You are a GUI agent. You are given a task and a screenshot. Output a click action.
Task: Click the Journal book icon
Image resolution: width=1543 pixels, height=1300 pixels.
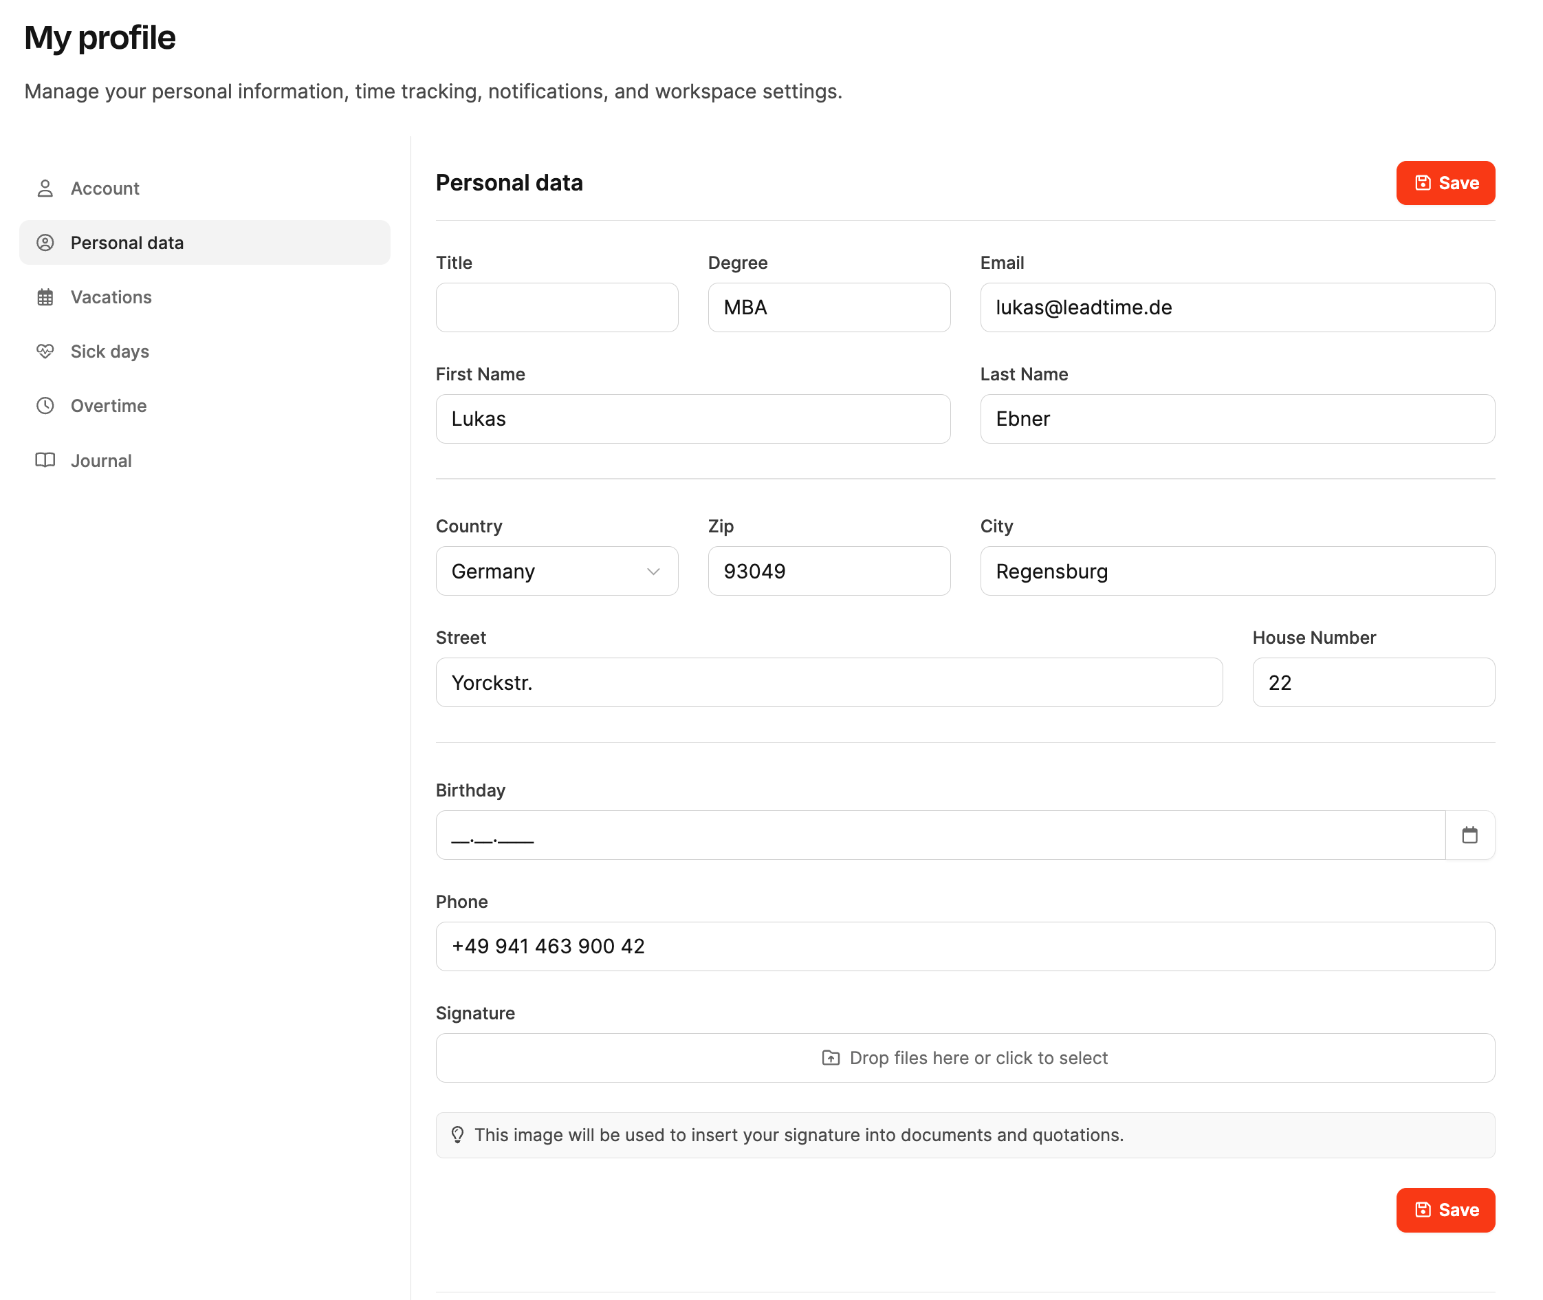[x=45, y=460]
